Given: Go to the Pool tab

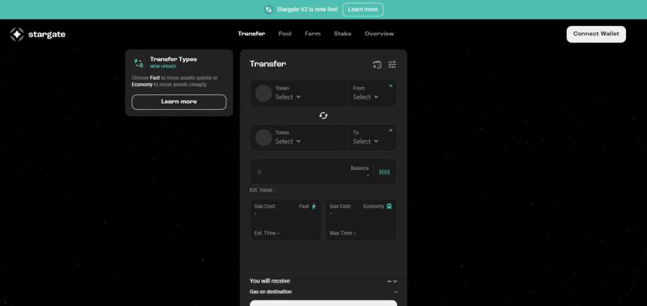Looking at the screenshot, I should click(x=285, y=34).
